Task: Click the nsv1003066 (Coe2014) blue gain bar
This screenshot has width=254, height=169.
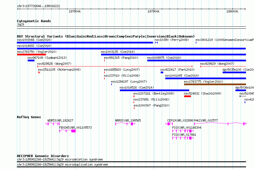Action: (x=85, y=43)
